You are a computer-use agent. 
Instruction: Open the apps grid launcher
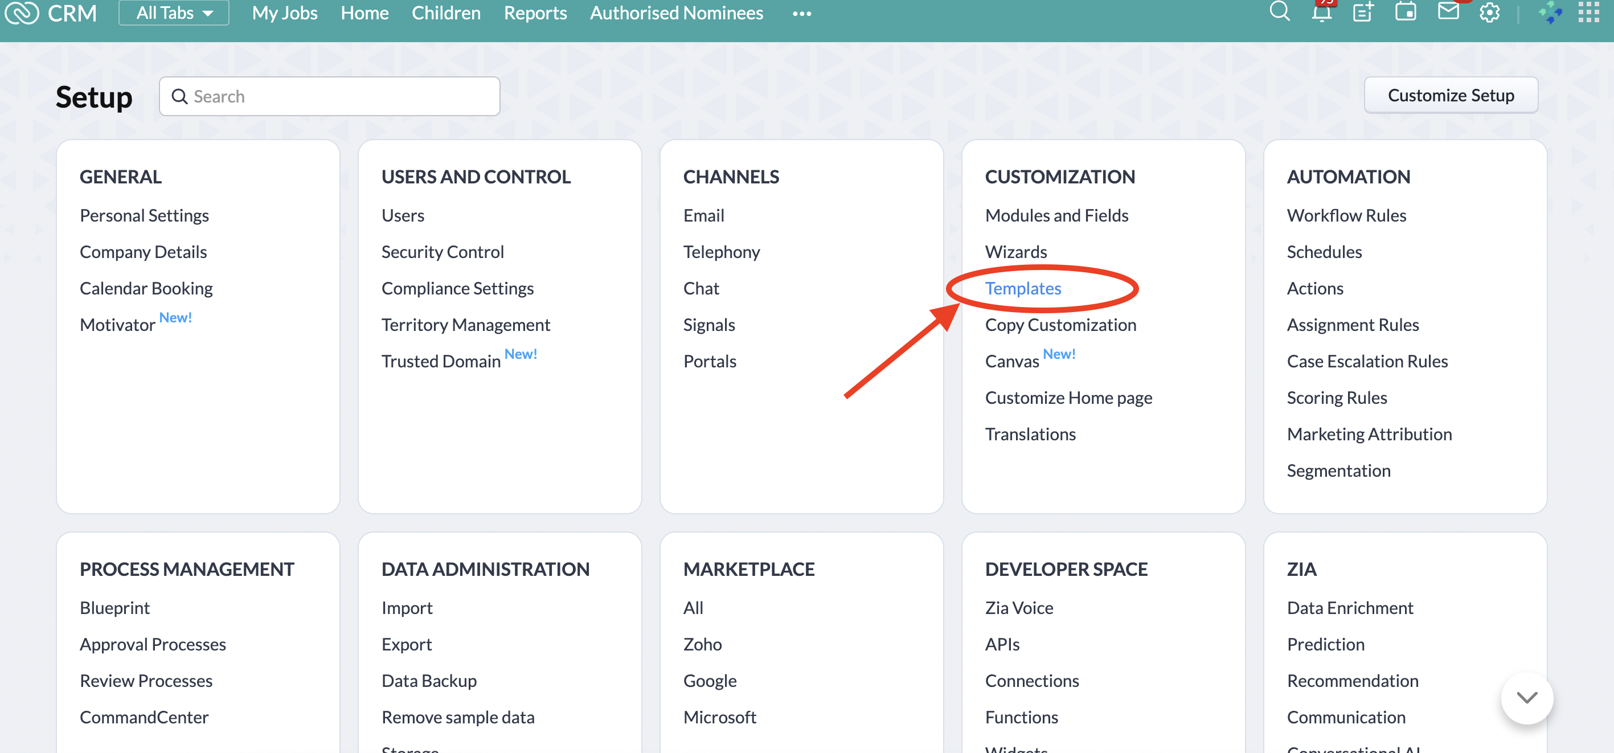1588,12
